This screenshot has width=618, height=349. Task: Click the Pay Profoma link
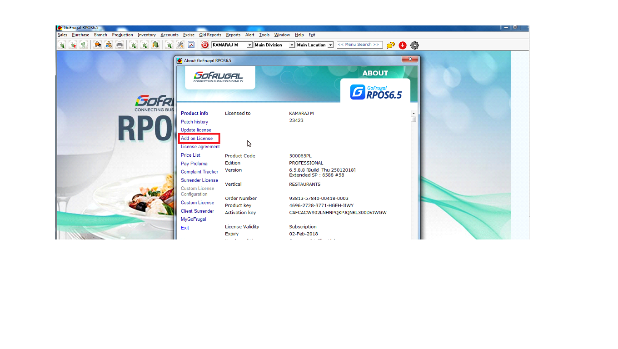[194, 164]
